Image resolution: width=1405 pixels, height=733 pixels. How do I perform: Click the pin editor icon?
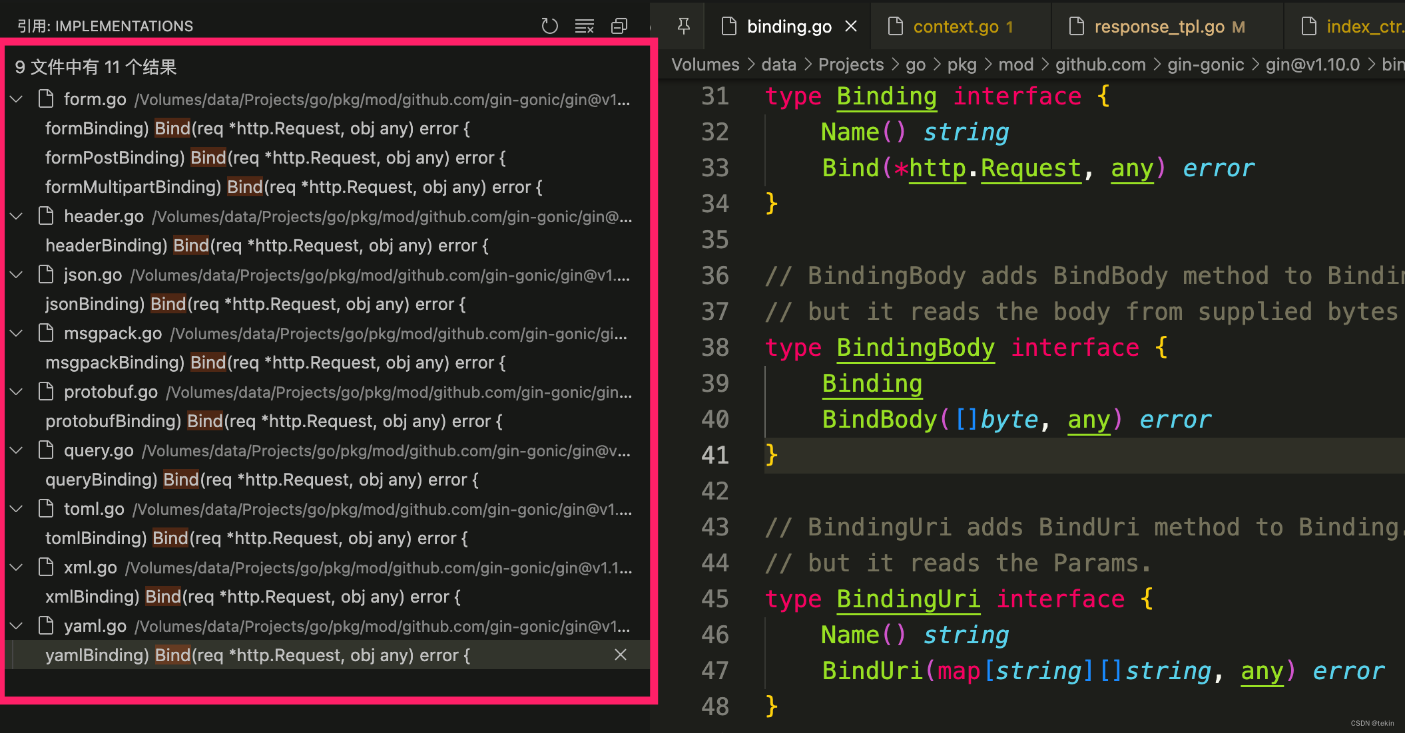pos(683,26)
